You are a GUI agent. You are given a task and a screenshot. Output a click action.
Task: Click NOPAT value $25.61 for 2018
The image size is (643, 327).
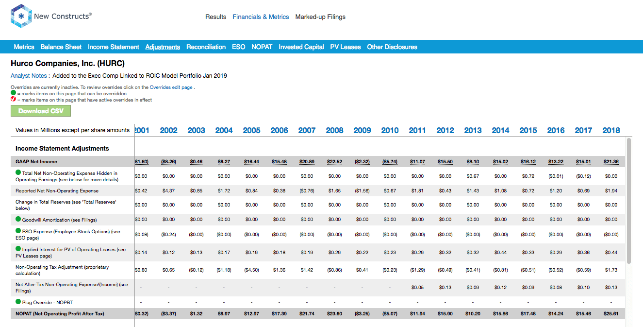[x=611, y=314]
